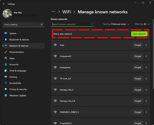
Task: Forget the Harvey_villa_2.4 network
Action: click(138, 101)
